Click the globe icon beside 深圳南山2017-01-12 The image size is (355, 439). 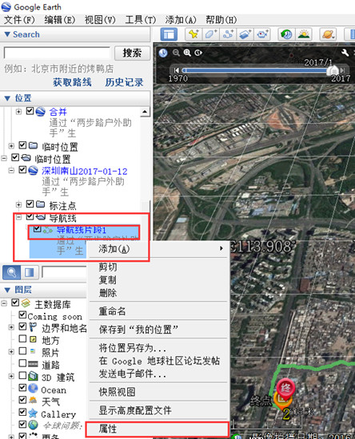coord(33,170)
